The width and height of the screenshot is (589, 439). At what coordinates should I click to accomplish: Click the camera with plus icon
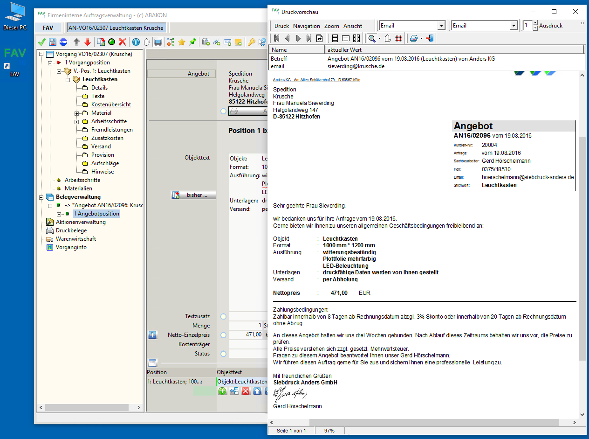click(206, 42)
